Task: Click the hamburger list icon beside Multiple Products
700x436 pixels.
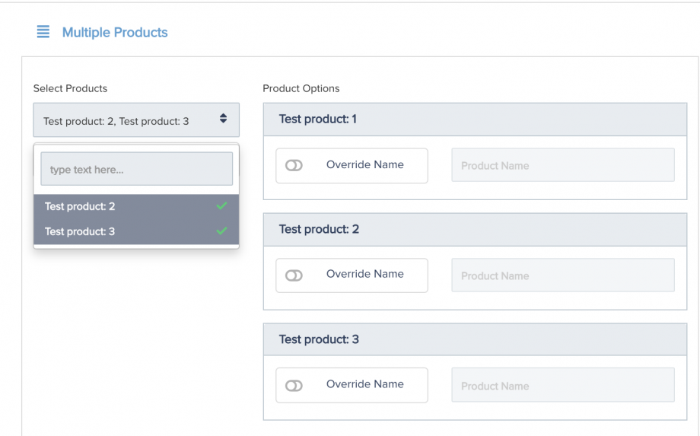Action: [x=43, y=32]
